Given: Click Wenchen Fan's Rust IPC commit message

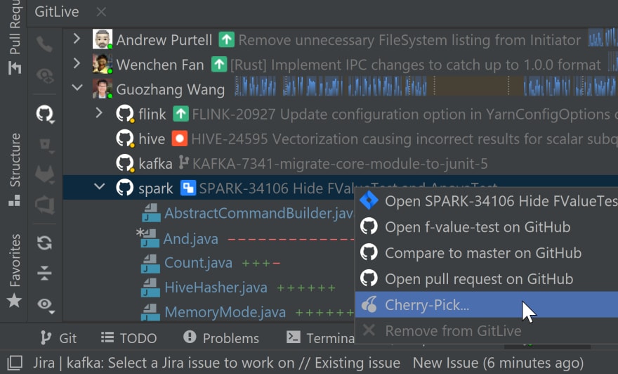Looking at the screenshot, I should pyautogui.click(x=416, y=65).
